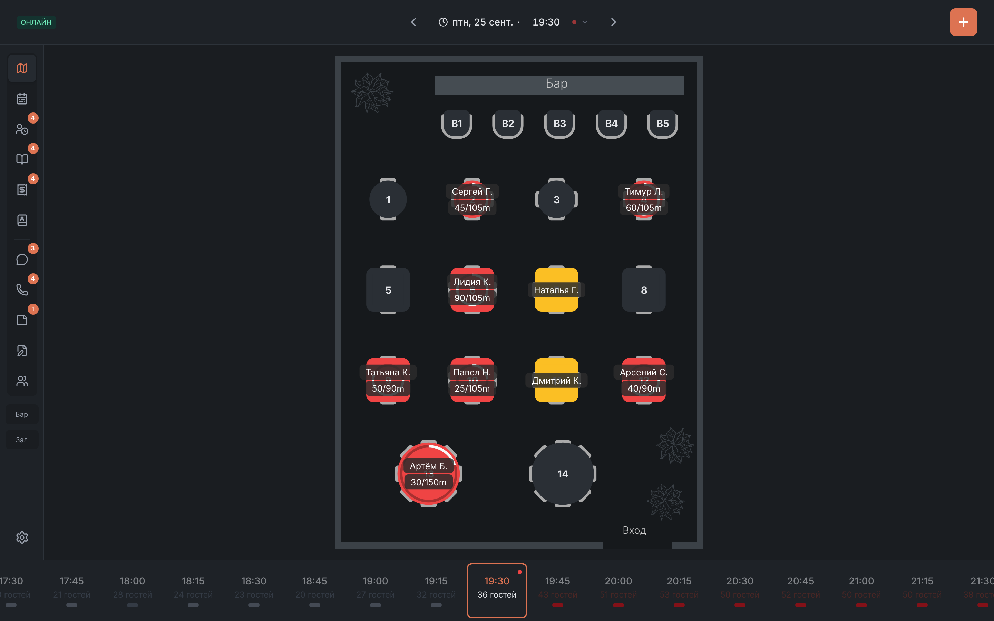Image resolution: width=994 pixels, height=621 pixels.
Task: Select bar seat B3
Action: tap(559, 124)
